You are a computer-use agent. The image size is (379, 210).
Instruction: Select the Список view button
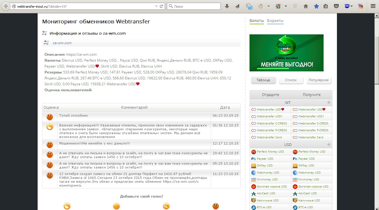(291, 80)
